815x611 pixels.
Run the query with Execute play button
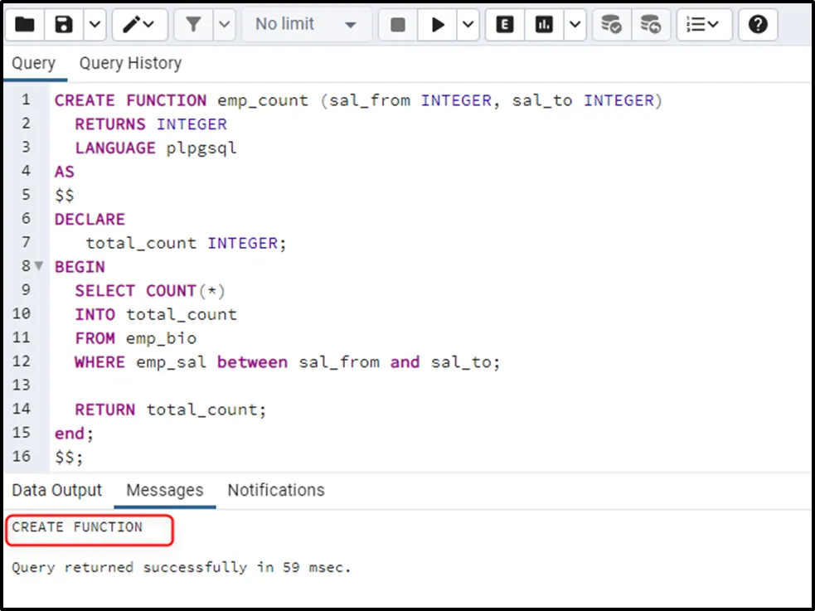[437, 25]
